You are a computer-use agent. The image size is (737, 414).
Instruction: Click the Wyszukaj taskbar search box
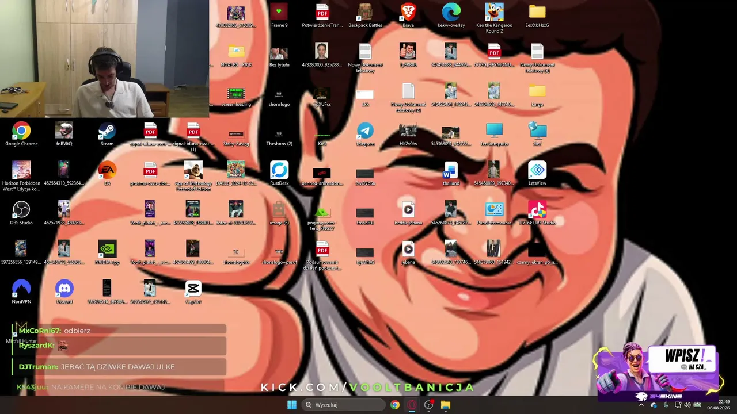pos(344,405)
